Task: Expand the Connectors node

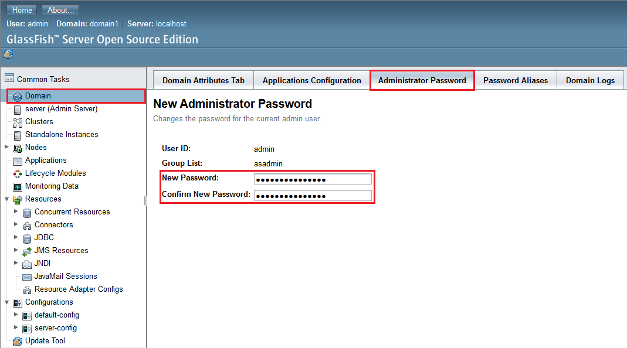Action: click(16, 224)
